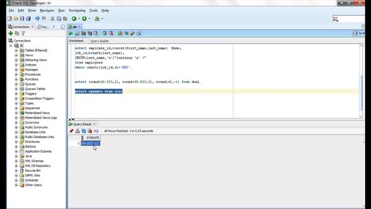
Task: Click the Delete row icon in Query Result
Action: [x=90, y=131]
